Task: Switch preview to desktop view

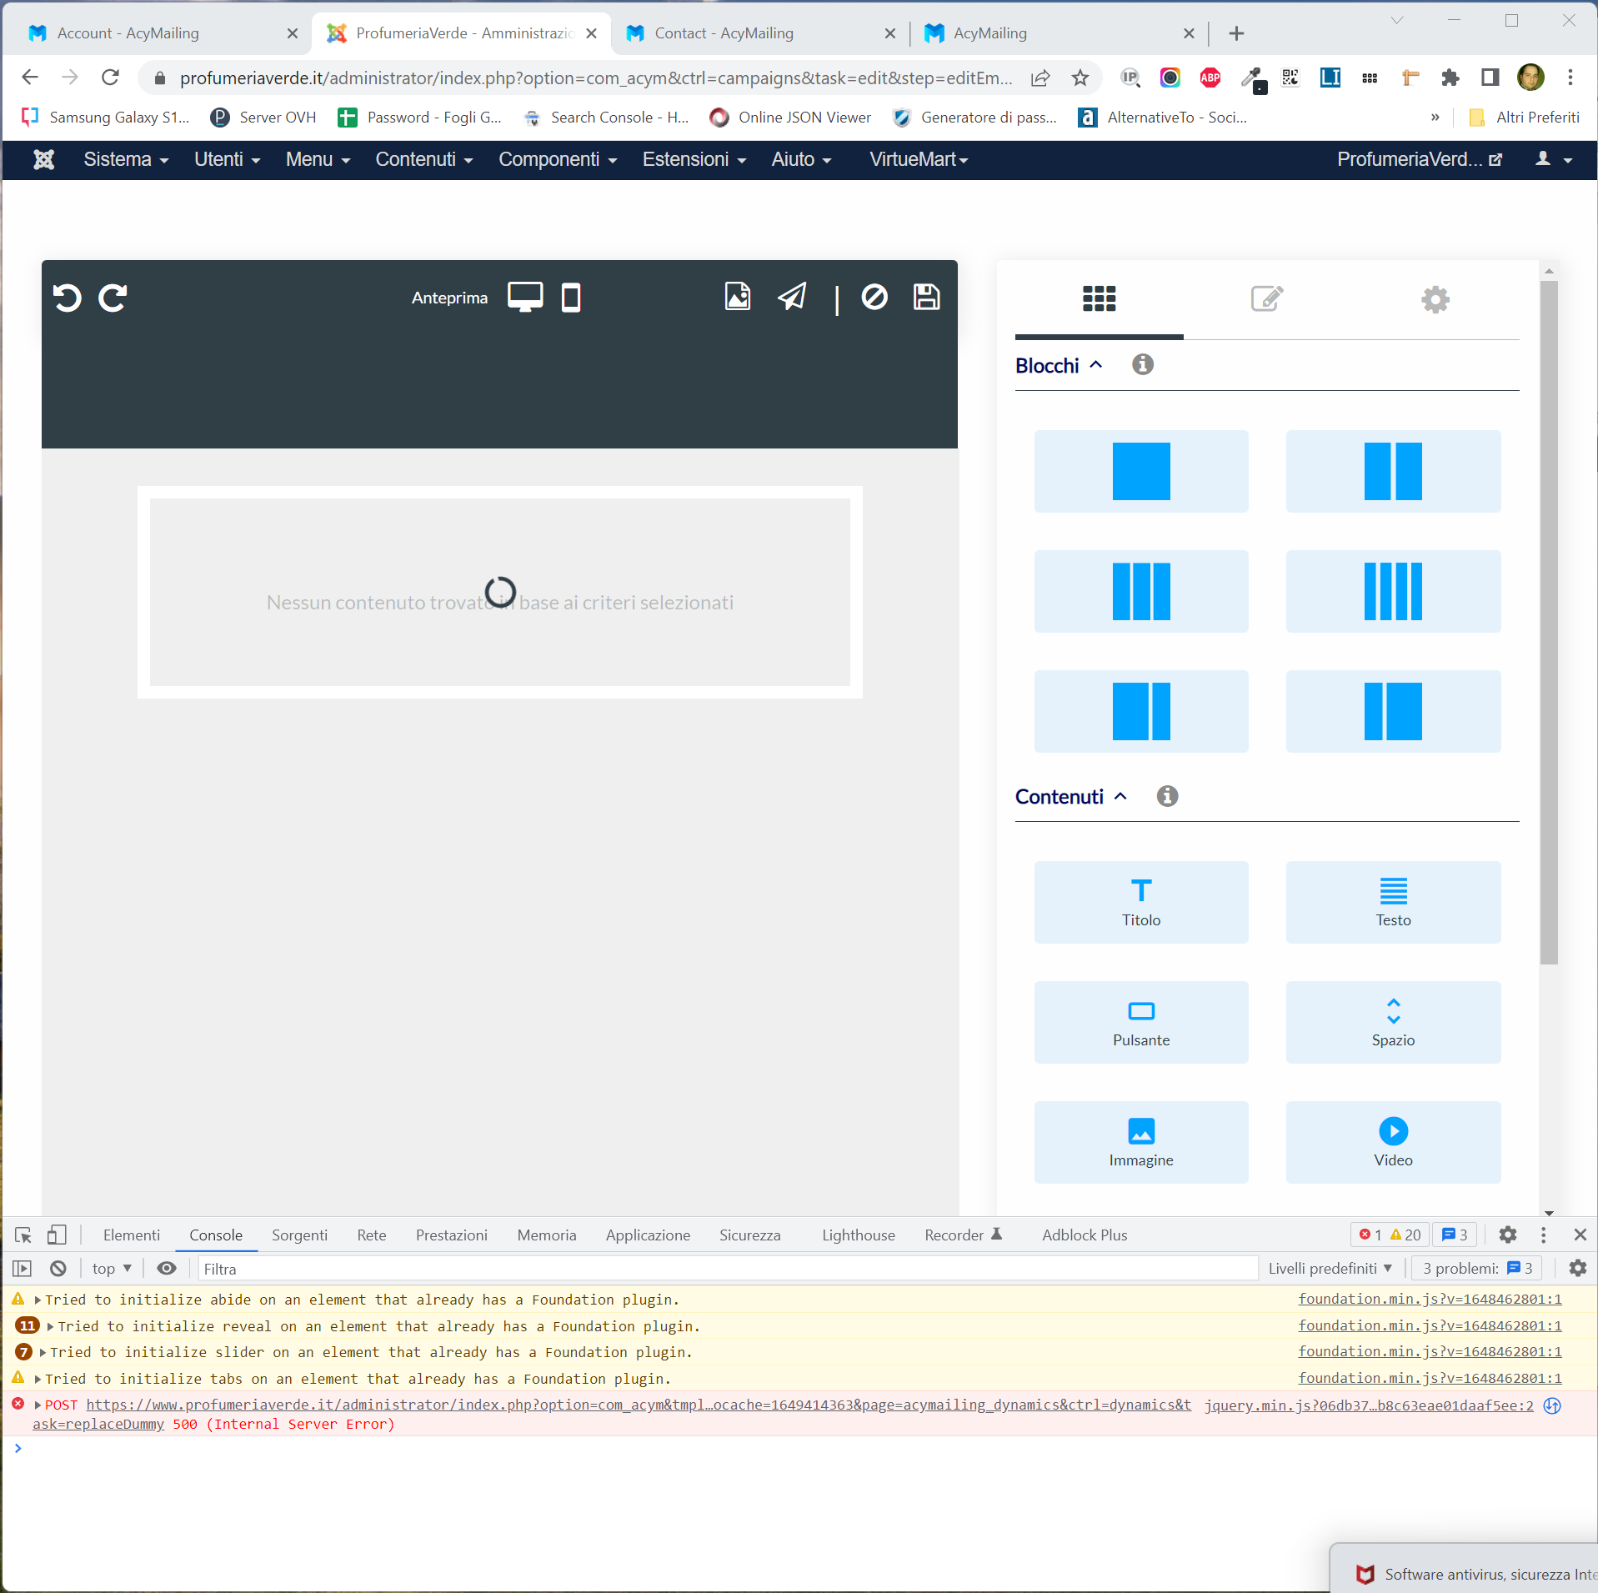Action: (x=525, y=298)
